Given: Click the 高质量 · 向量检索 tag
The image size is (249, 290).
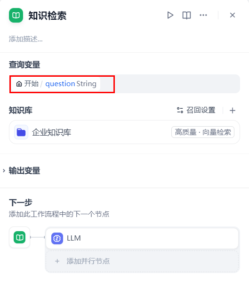Looking at the screenshot, I should [x=203, y=132].
